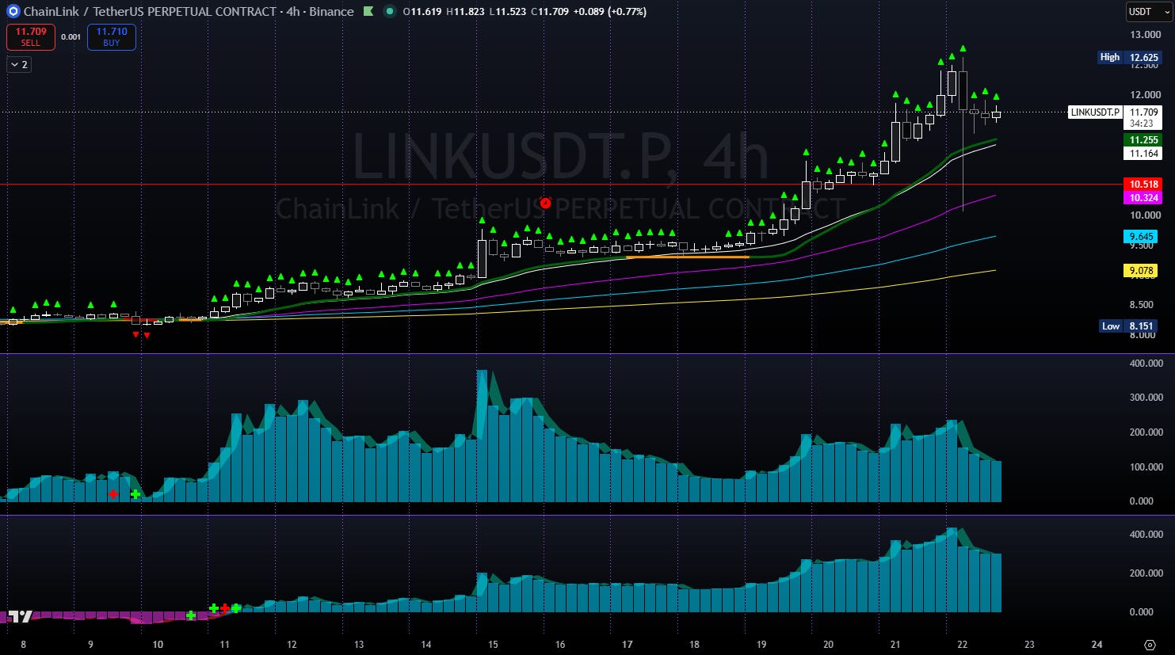The width and height of the screenshot is (1175, 655).
Task: Click the red plus marker in volume pane
Action: (x=113, y=494)
